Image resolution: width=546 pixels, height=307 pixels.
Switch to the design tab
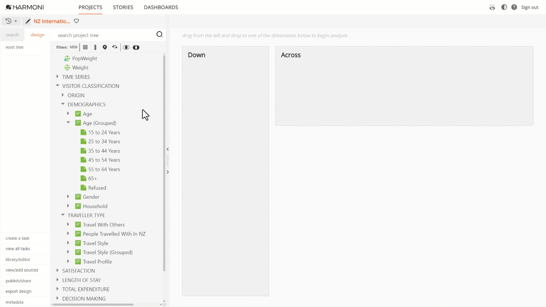click(x=38, y=35)
